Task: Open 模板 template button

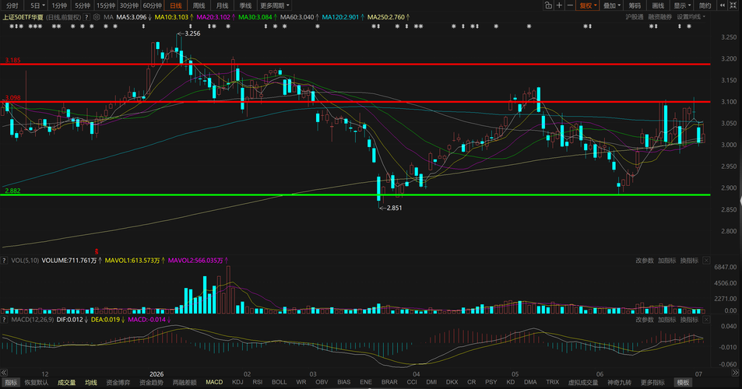Action: coord(683,382)
